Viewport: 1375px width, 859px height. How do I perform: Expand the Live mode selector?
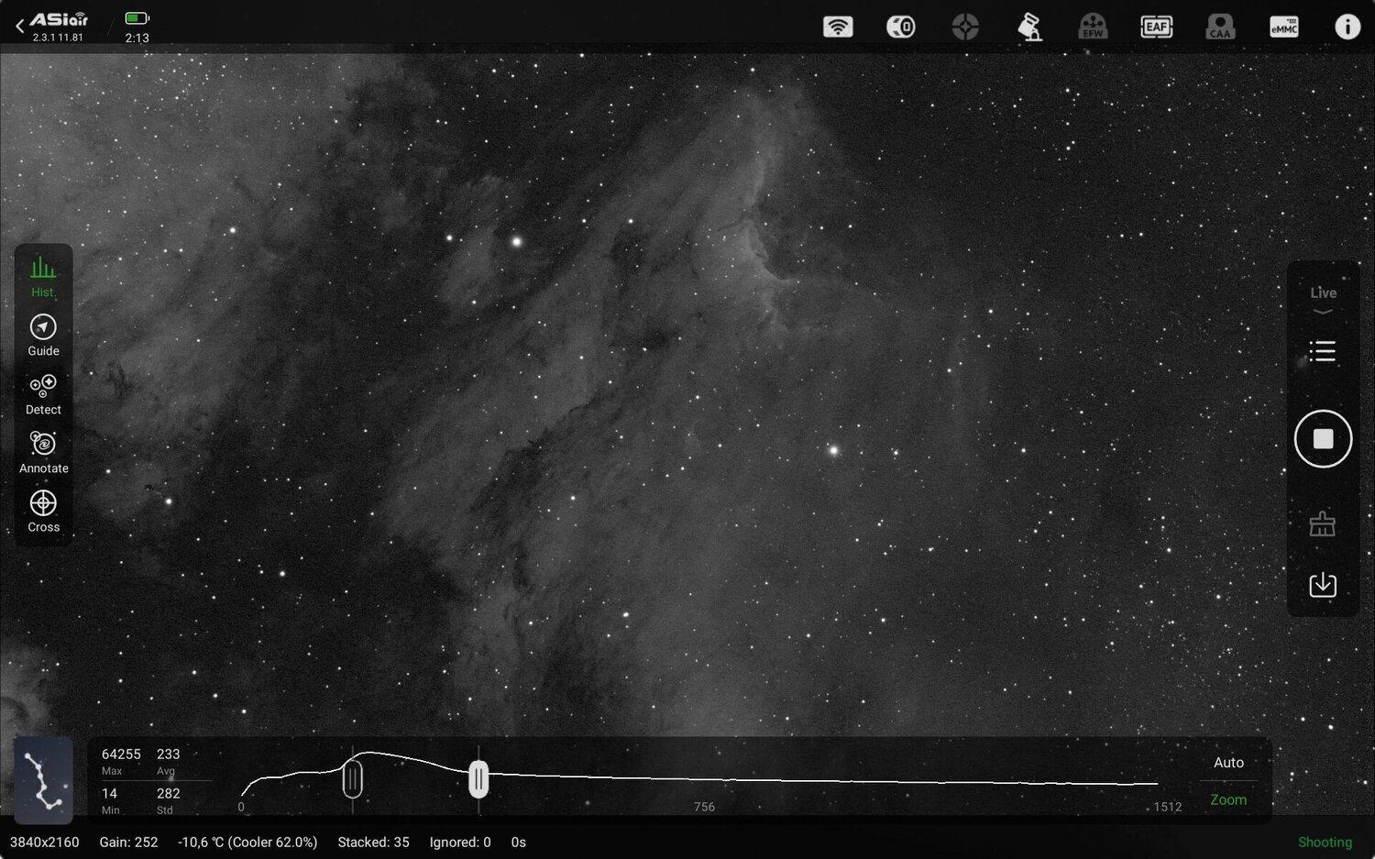click(x=1323, y=298)
